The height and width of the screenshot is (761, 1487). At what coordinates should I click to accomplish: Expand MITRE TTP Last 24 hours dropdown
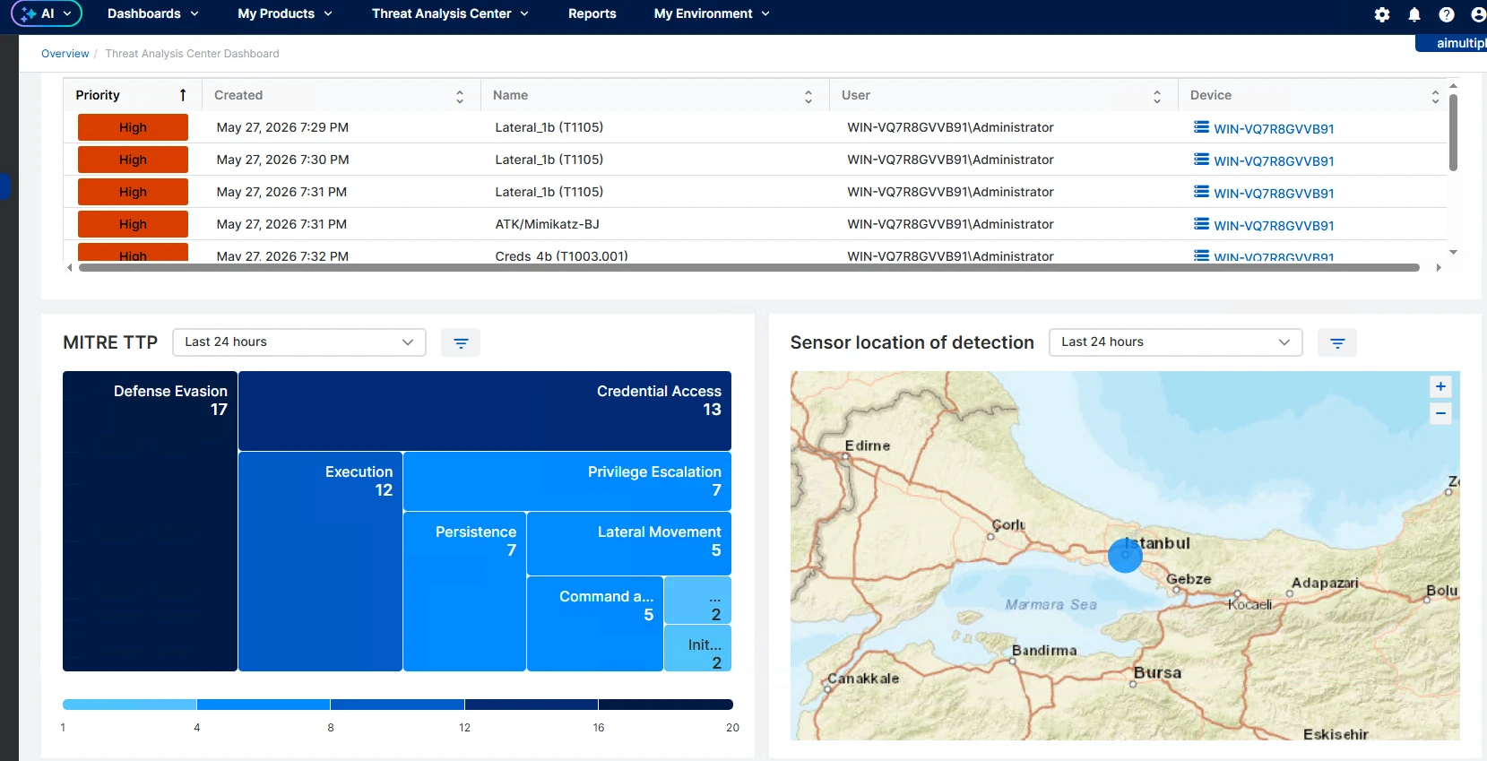(x=299, y=342)
